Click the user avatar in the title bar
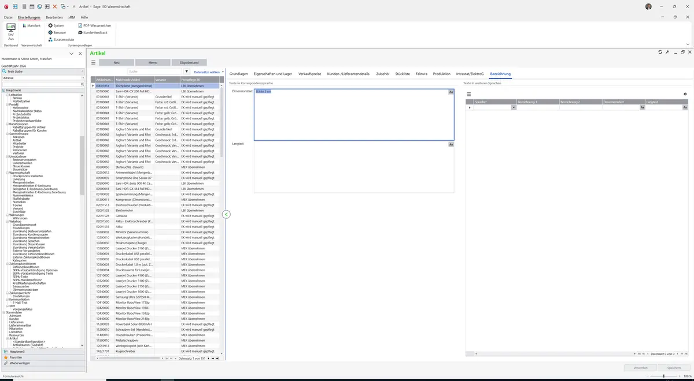Viewport: 694px width, 381px height. pos(649,6)
